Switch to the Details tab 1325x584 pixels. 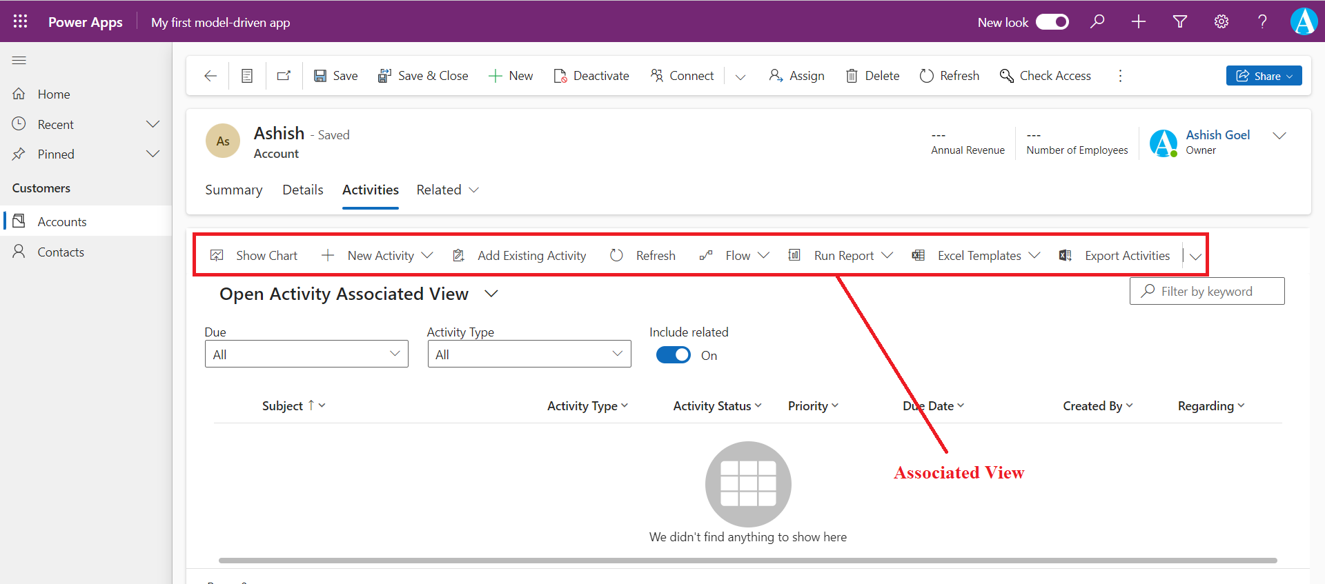coord(302,190)
